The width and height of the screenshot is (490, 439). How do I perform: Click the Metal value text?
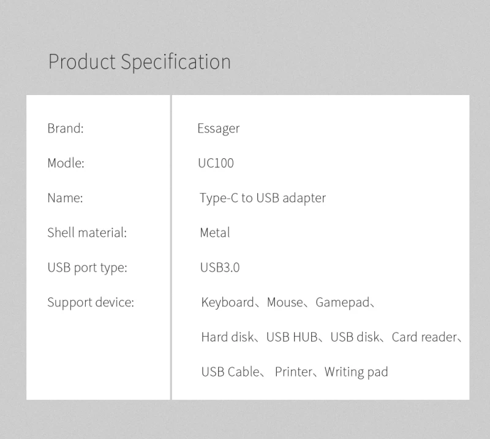coord(215,232)
